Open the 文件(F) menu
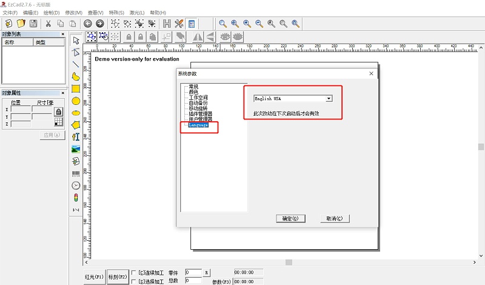This screenshot has width=485, height=285. click(11, 13)
